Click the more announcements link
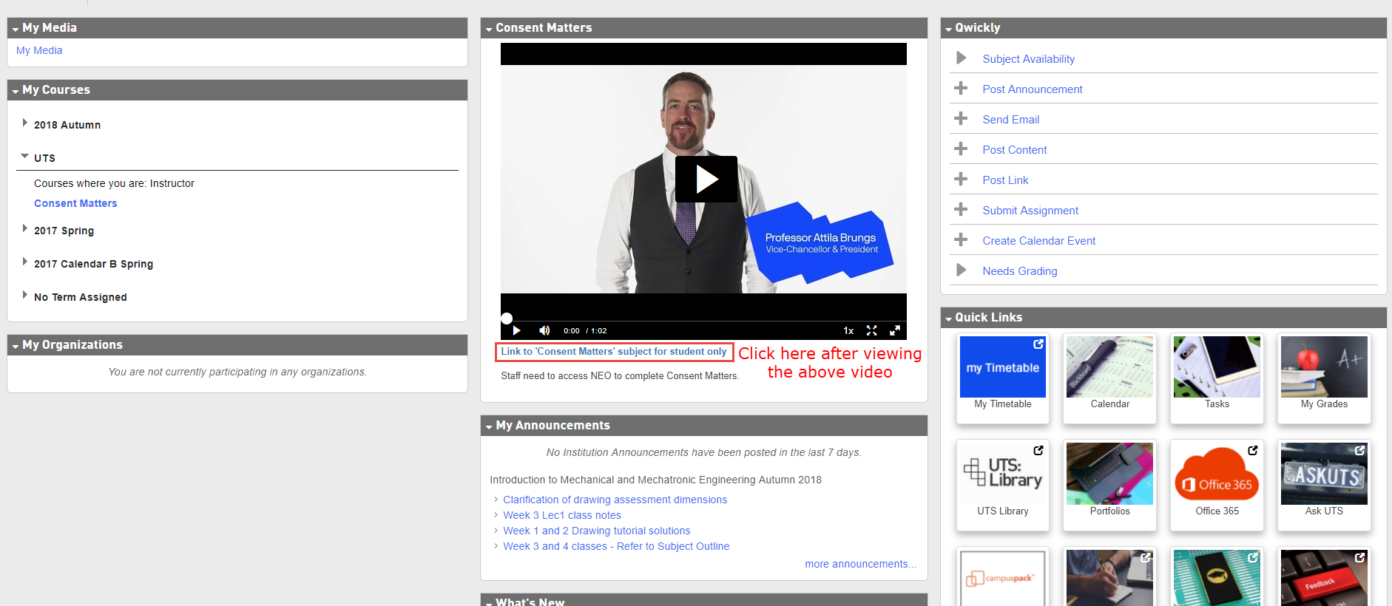1392x606 pixels. pyautogui.click(x=860, y=564)
